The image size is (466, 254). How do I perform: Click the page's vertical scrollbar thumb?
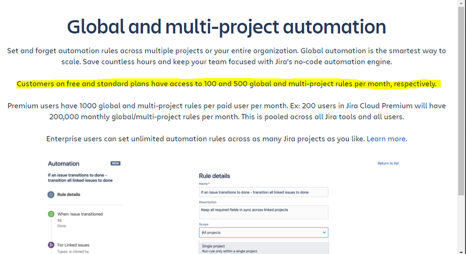461,101
